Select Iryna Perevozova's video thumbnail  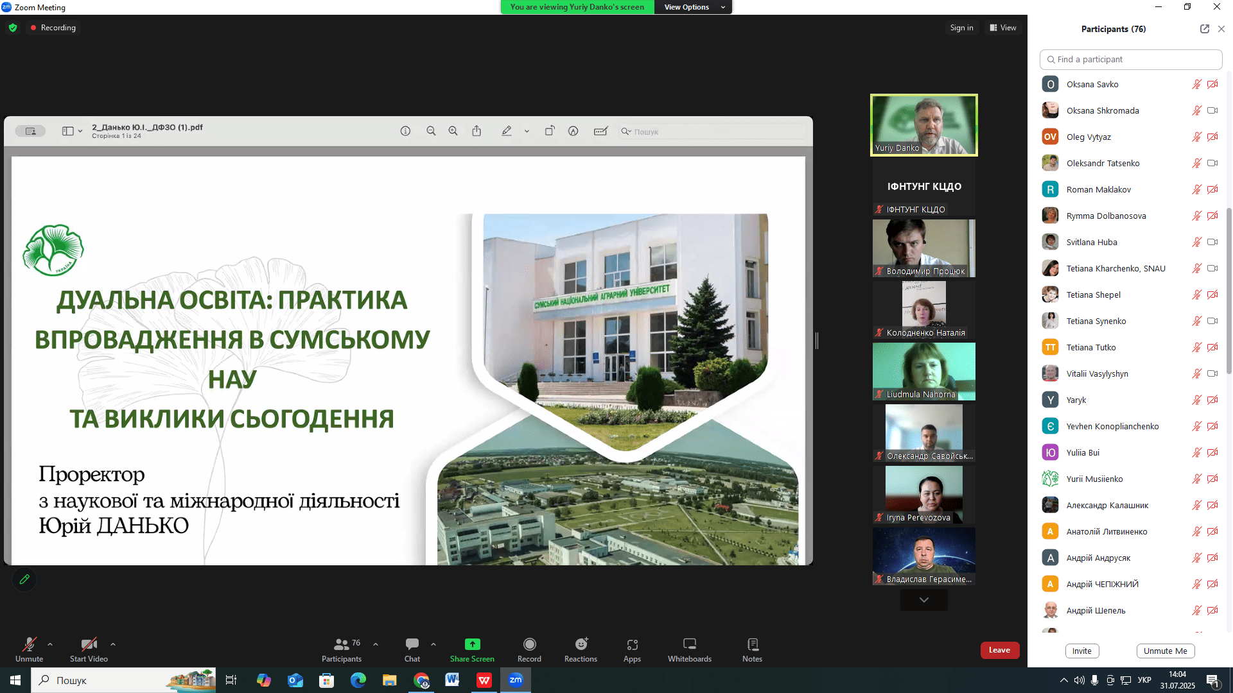[923, 495]
